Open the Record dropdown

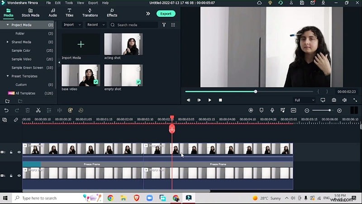pyautogui.click(x=96, y=25)
